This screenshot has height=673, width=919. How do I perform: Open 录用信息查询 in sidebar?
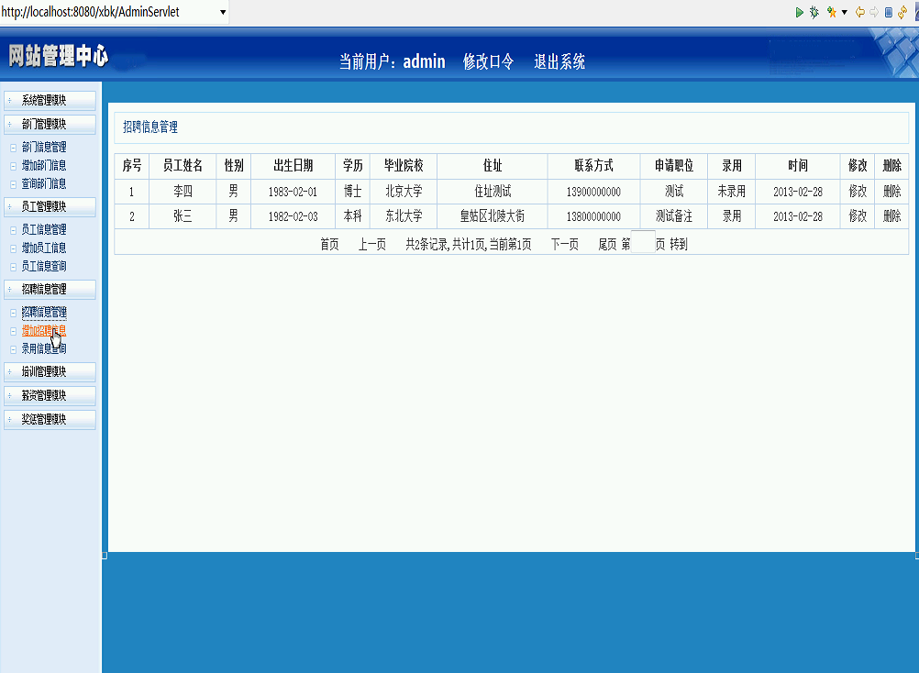click(x=44, y=349)
